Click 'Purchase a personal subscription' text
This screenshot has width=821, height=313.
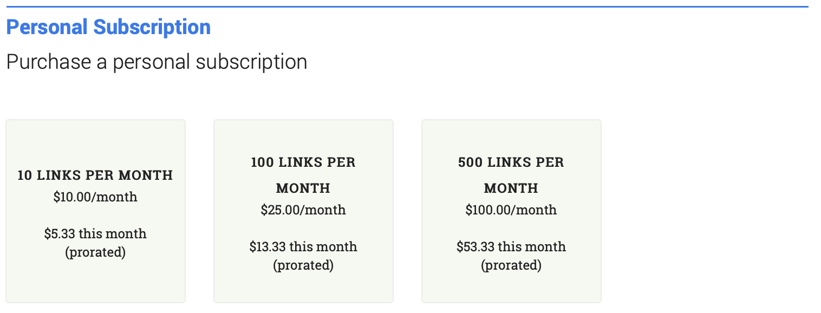point(156,61)
